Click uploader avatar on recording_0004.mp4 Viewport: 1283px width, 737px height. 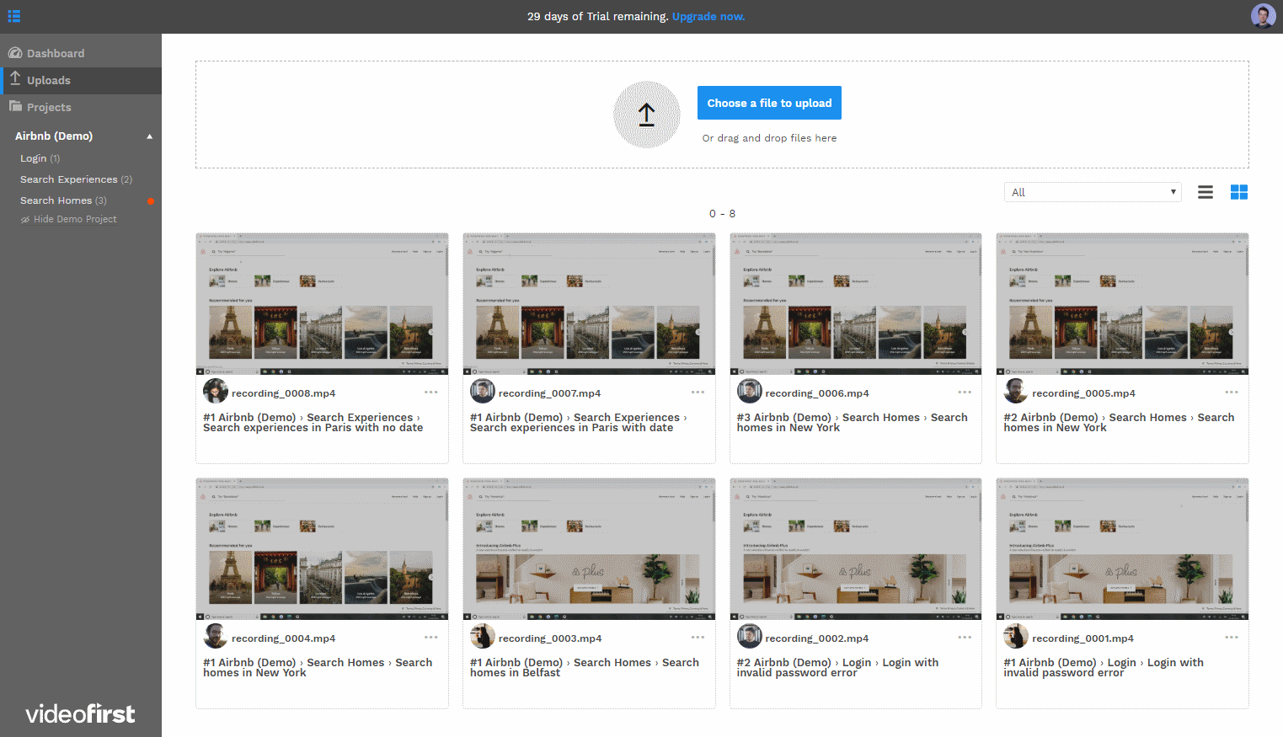[216, 636]
